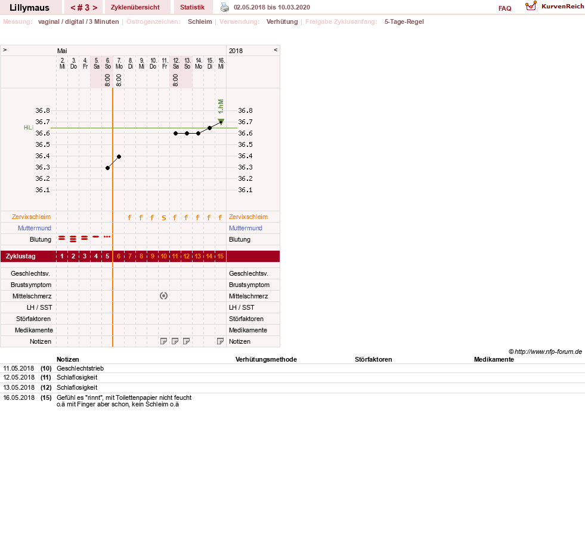Click the '2. Mi' date column header
Screen dimensions: 585x558
click(62, 63)
